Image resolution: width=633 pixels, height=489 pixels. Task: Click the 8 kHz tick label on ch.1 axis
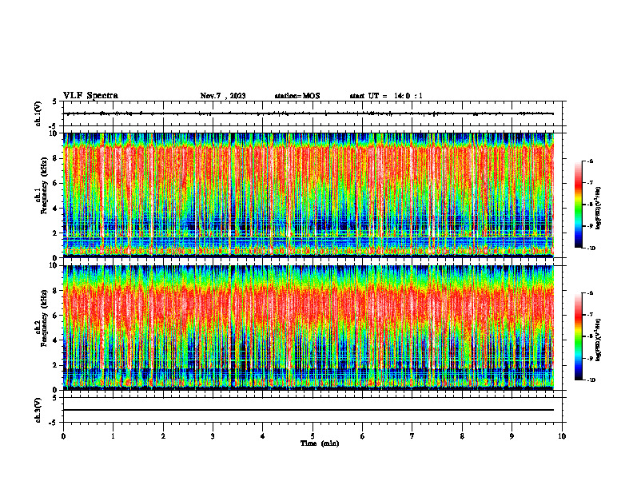click(56, 158)
